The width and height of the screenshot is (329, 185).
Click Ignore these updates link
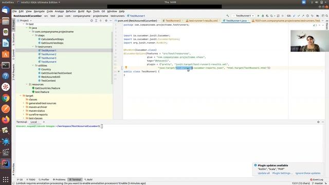(308, 173)
